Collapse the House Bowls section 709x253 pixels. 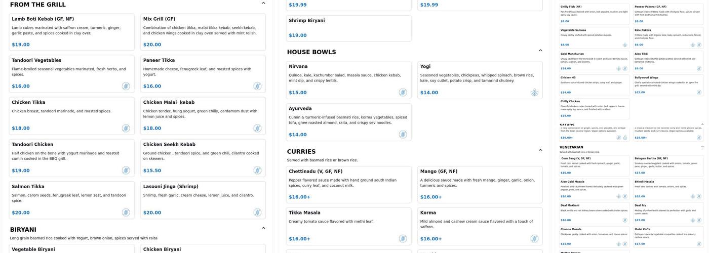pyautogui.click(x=540, y=51)
